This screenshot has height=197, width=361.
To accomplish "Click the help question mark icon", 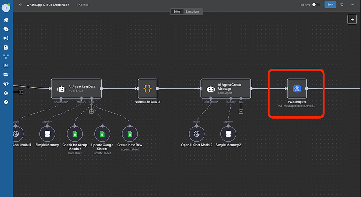I will [x=6, y=102].
